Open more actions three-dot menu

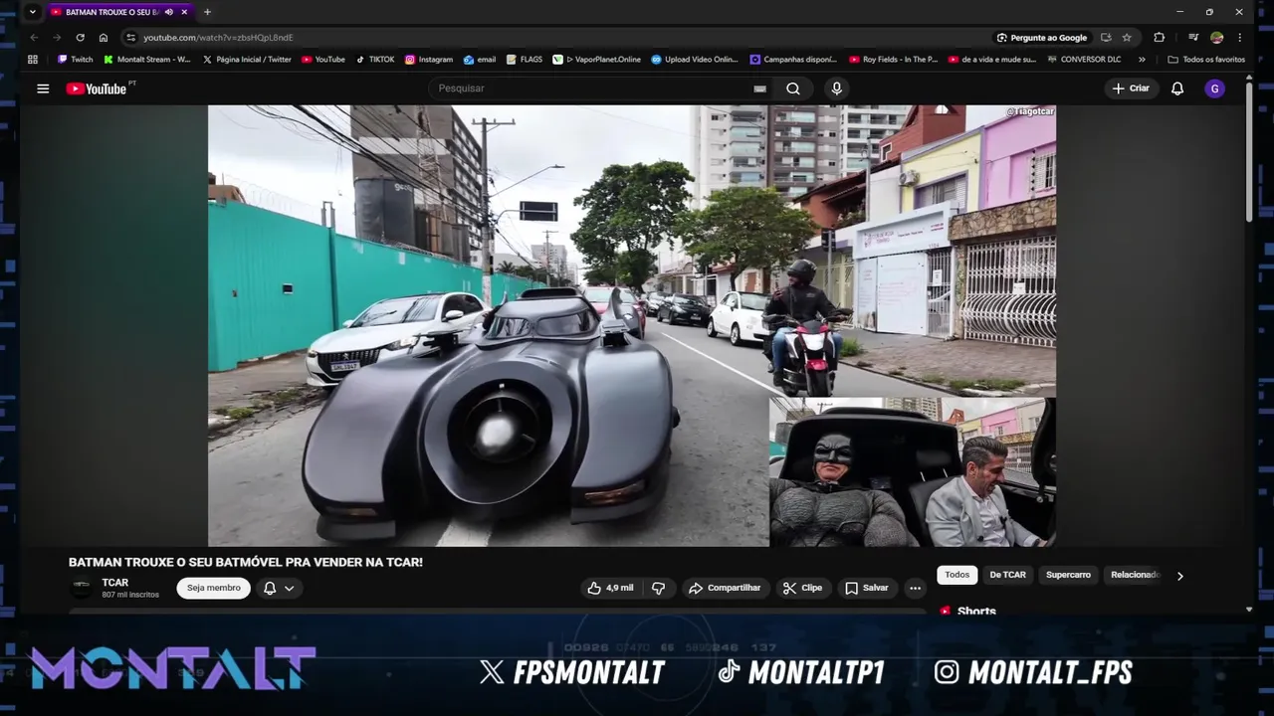[915, 588]
